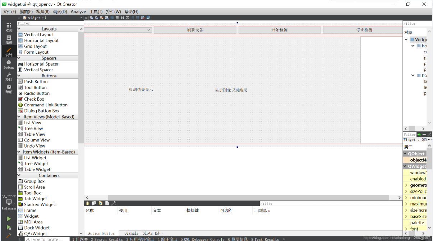Click the 刷新设备 button in the form
The width and height of the screenshot is (433, 241).
tap(195, 29)
